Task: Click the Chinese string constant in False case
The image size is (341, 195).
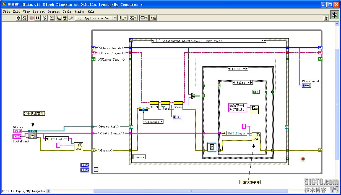Action: 237,107
